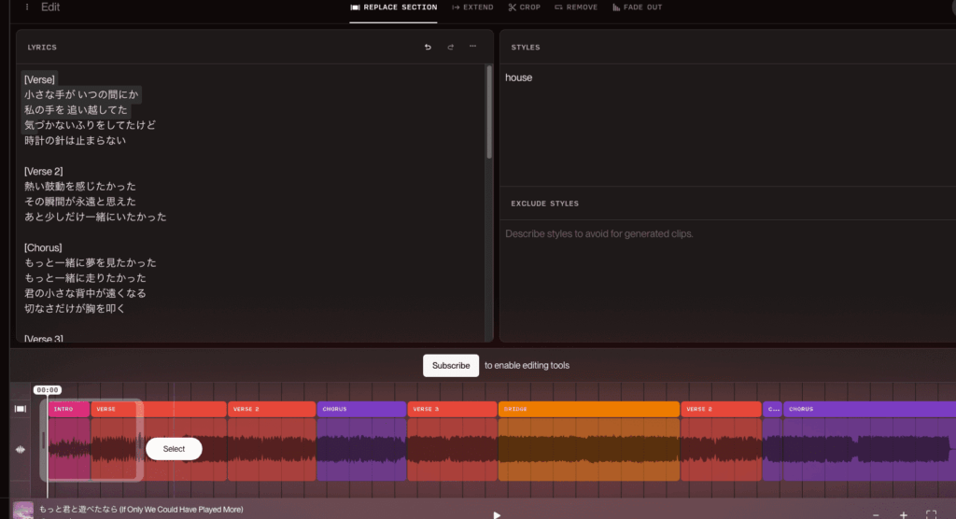
Task: Switch to the Remove tab
Action: coord(576,7)
